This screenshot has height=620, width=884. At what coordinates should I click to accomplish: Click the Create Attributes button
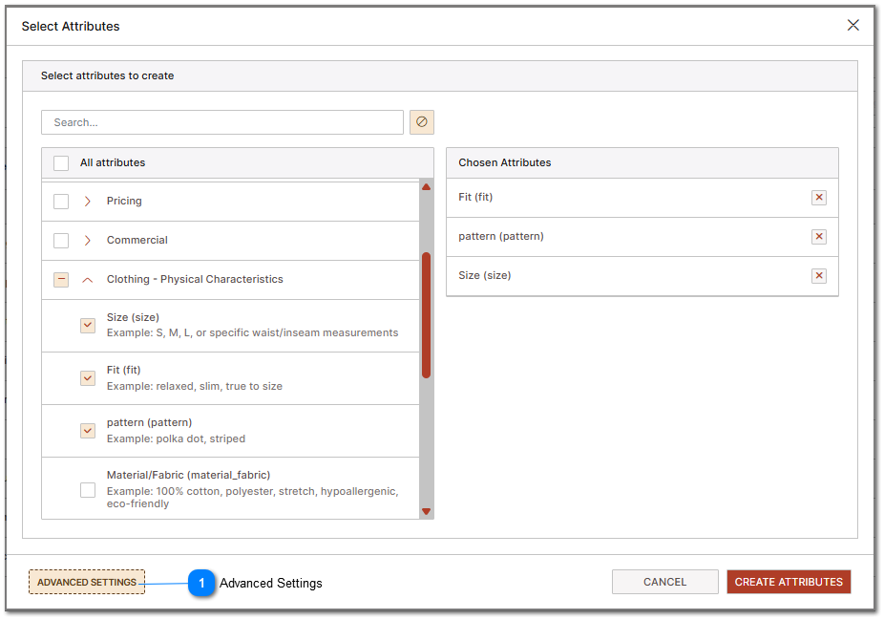789,581
